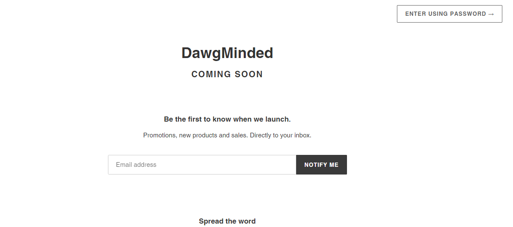The height and width of the screenshot is (227, 513).
Task: Click the word "launch" in the subheading
Action: tap(277, 119)
